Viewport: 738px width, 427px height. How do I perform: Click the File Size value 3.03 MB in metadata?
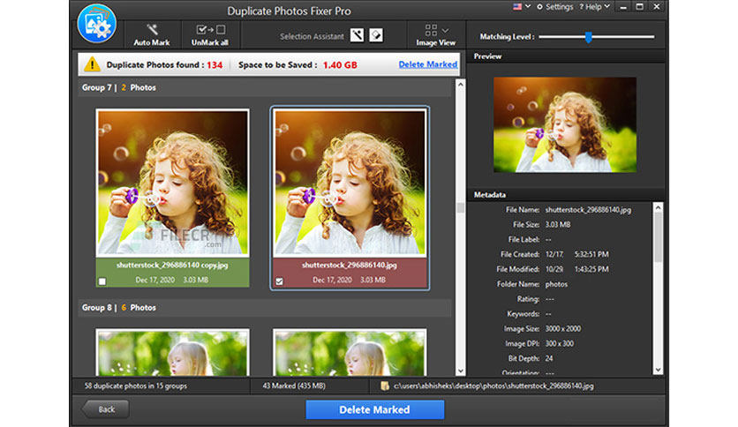coord(558,225)
